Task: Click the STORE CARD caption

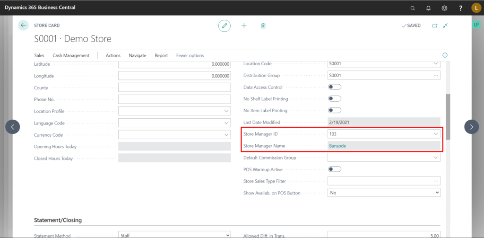Action: 47,26
